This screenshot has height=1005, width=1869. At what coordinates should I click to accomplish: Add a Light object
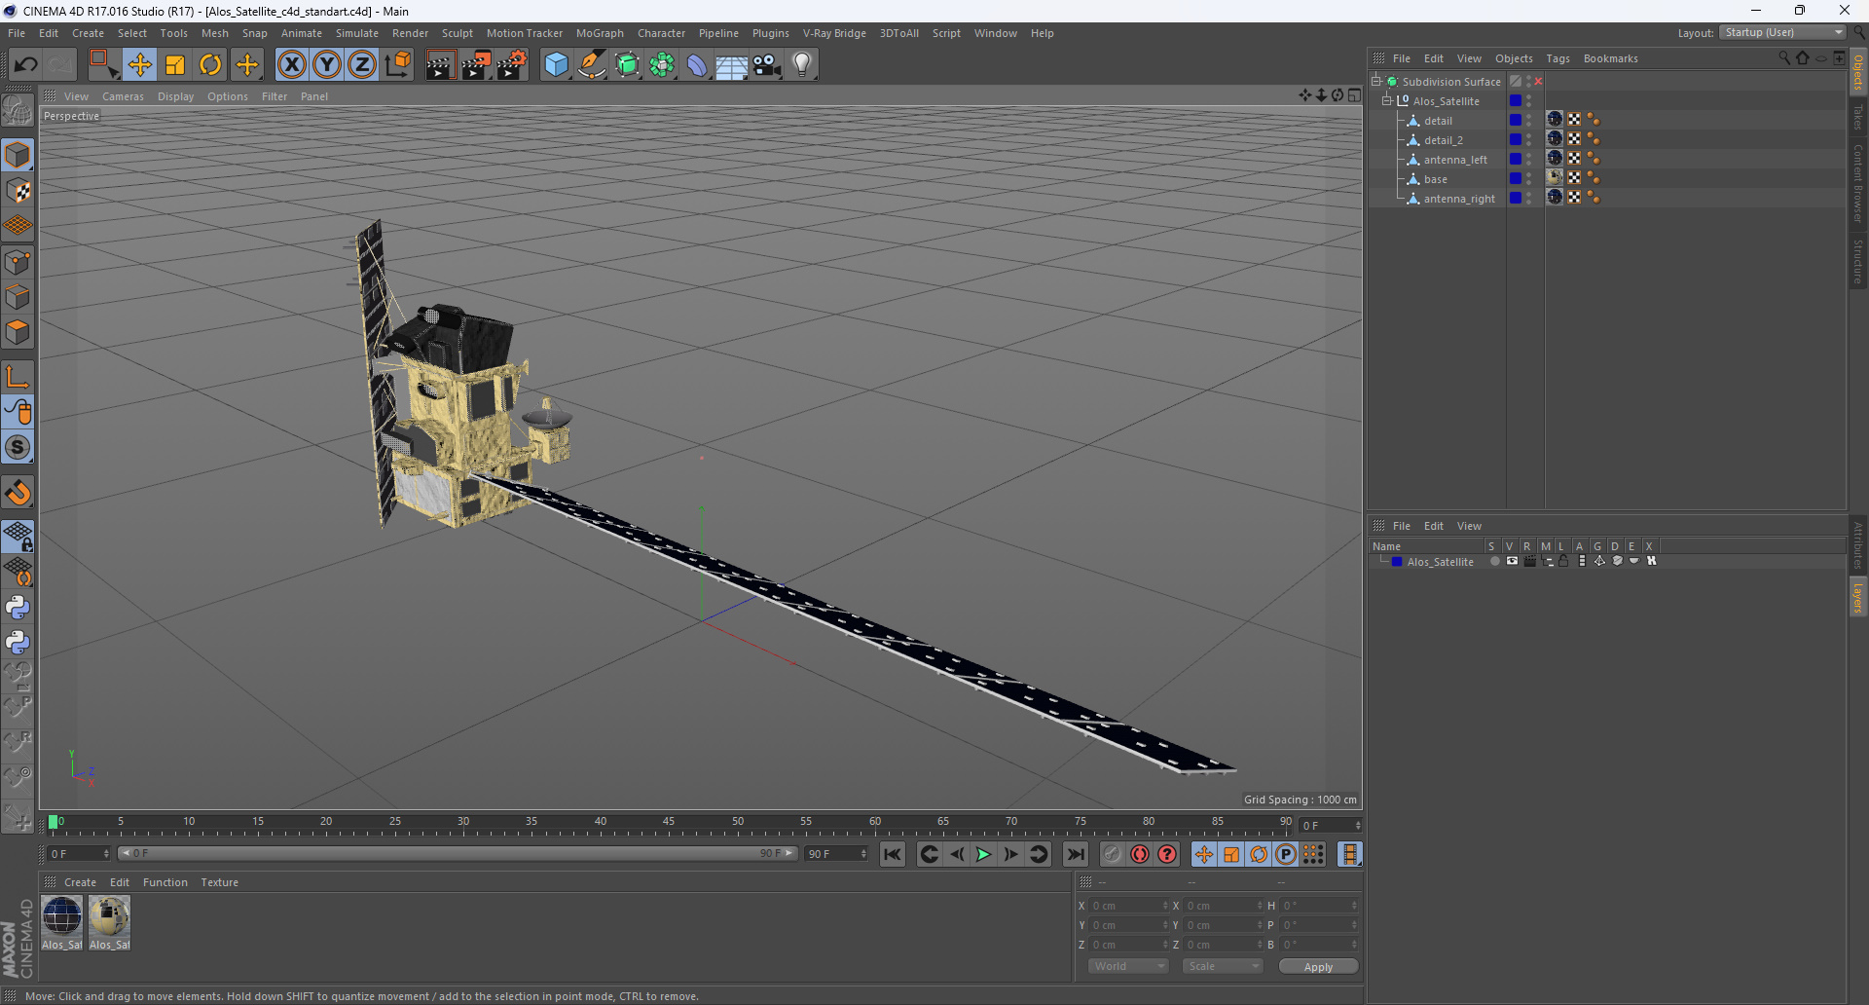click(x=802, y=65)
